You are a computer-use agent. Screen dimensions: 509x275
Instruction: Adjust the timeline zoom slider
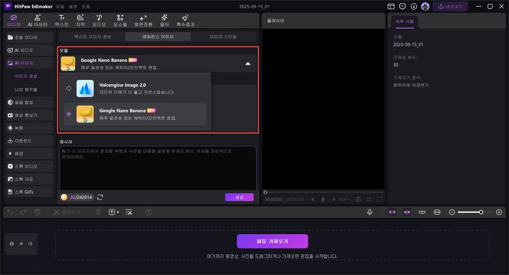[480, 211]
